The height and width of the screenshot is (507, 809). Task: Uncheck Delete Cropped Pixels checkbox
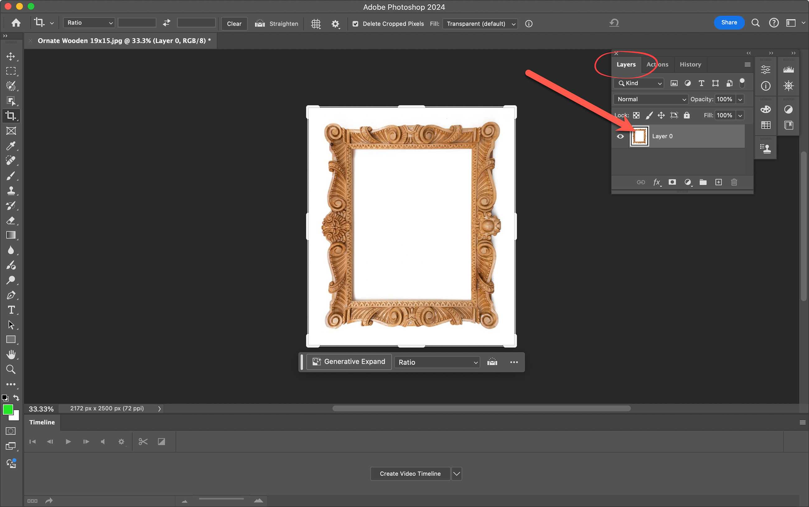point(355,24)
